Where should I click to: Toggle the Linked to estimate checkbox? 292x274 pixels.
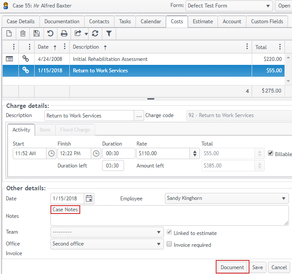pos(169,232)
